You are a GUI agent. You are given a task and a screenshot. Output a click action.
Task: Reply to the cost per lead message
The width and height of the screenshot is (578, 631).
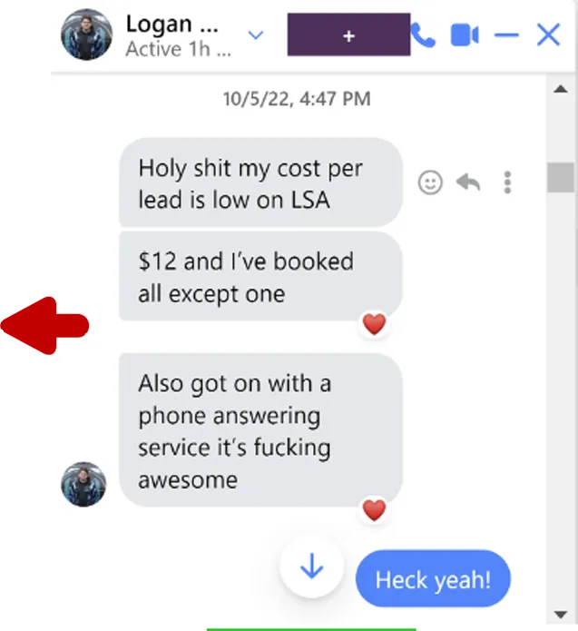coord(468,182)
